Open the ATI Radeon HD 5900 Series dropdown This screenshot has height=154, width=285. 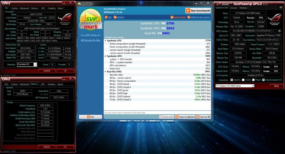(252, 86)
